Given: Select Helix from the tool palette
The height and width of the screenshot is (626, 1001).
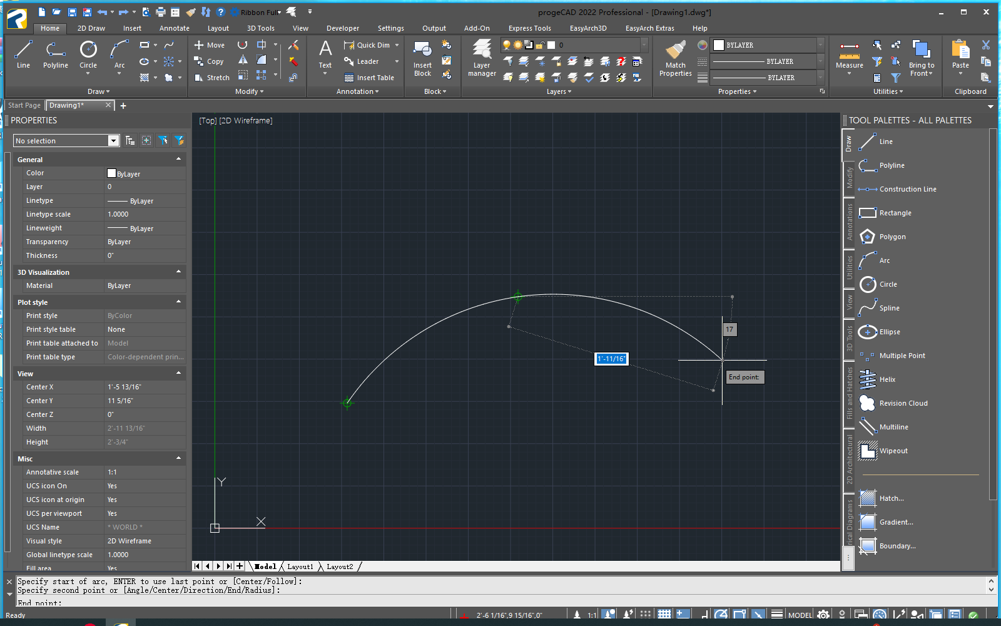Looking at the screenshot, I should tap(887, 379).
